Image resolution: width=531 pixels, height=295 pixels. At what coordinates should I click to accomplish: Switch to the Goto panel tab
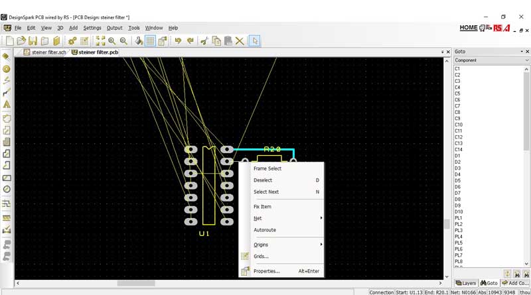(x=489, y=283)
